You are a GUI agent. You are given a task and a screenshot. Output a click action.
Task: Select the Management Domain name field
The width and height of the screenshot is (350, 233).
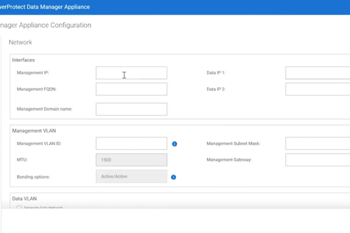(x=132, y=109)
